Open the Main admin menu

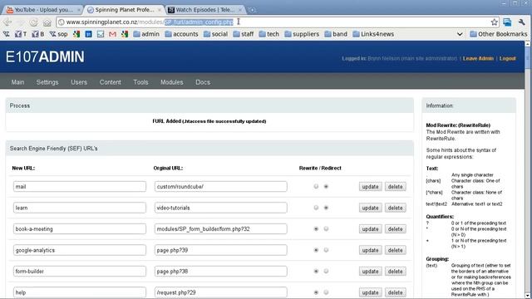click(x=17, y=82)
